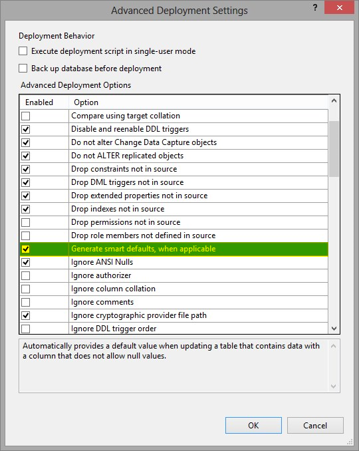The height and width of the screenshot is (451, 359).
Task: Check Back up database before deployment
Action: pyautogui.click(x=23, y=69)
